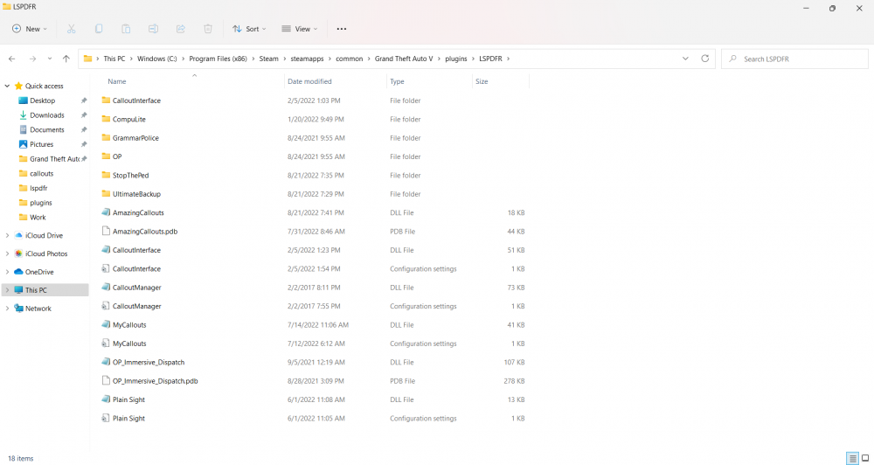Expand the OneDrive tree node
This screenshot has height=465, width=874.
tap(7, 272)
